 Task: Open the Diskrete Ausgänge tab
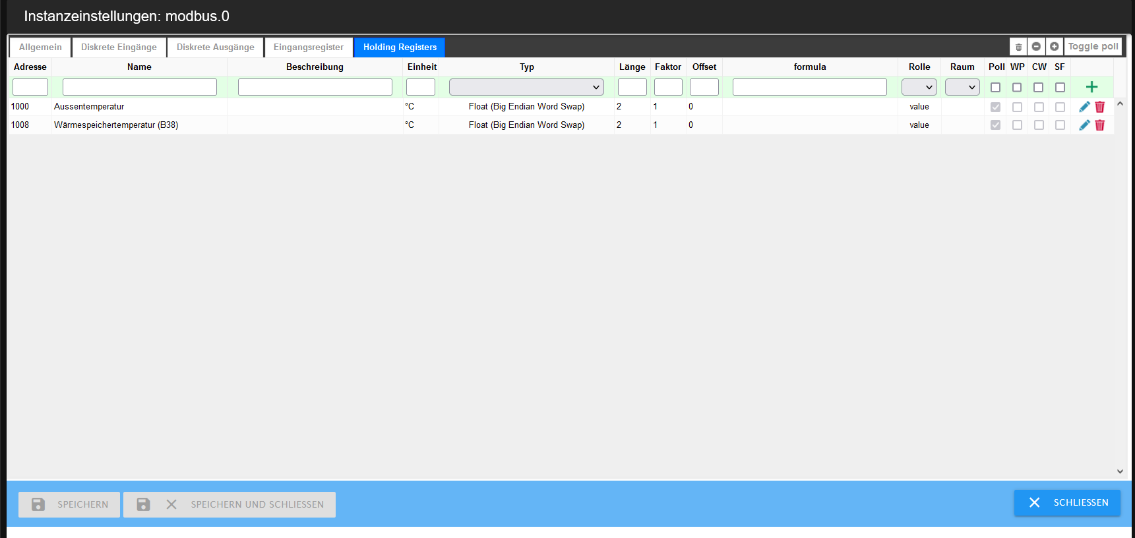(x=215, y=47)
